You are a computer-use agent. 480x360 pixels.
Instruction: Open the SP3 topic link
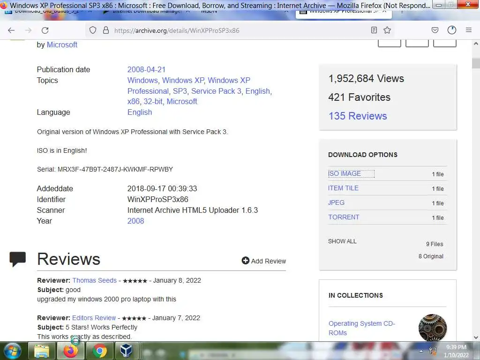click(180, 91)
